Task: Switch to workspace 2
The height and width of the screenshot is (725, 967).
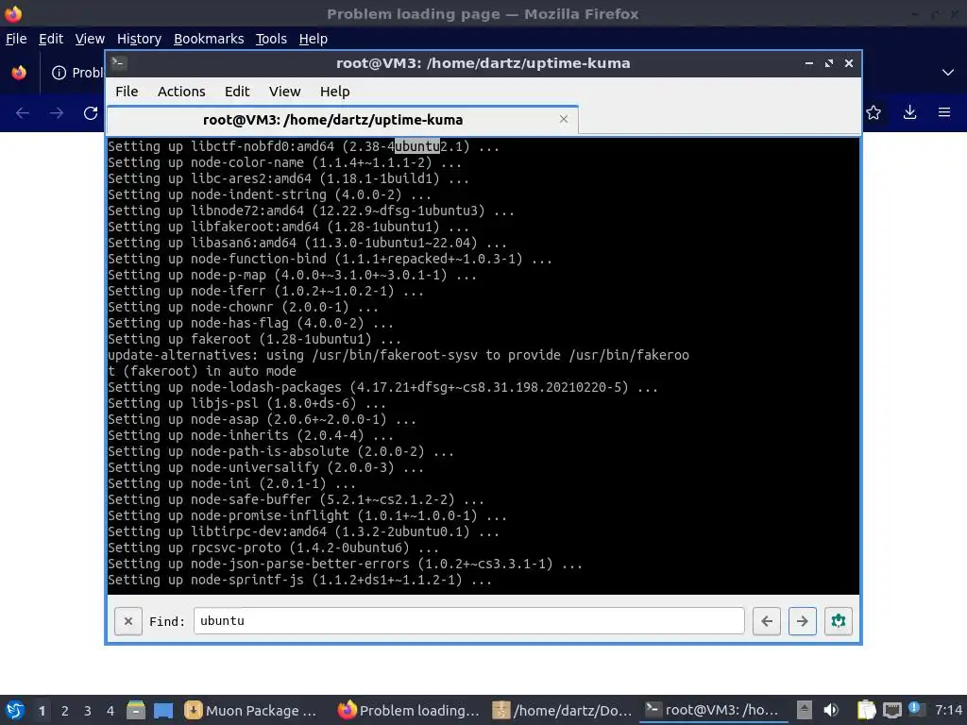Action: point(65,711)
